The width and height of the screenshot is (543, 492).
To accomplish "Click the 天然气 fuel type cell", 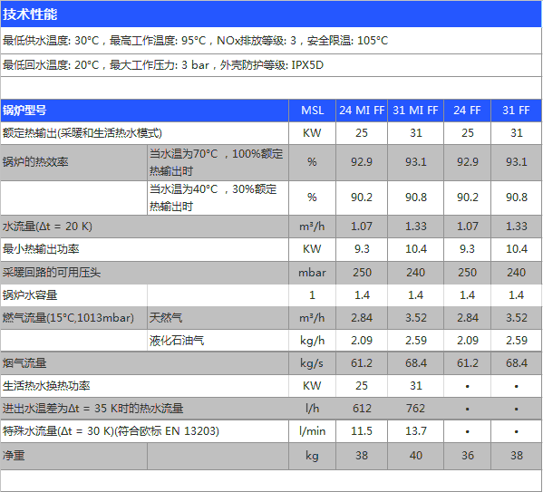I will [x=218, y=317].
